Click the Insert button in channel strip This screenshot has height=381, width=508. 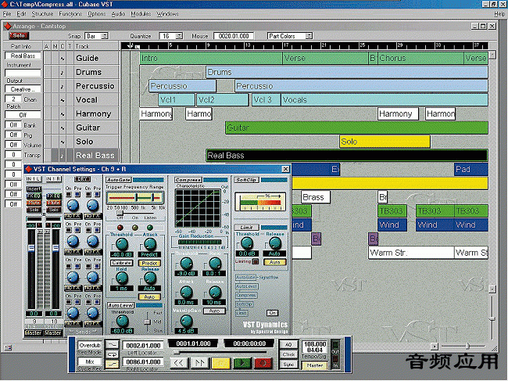coord(34,189)
